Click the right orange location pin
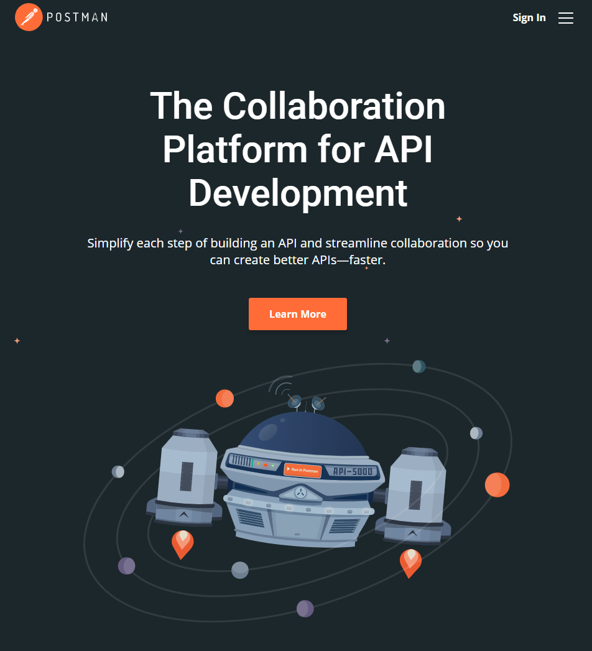This screenshot has height=651, width=592. [410, 563]
